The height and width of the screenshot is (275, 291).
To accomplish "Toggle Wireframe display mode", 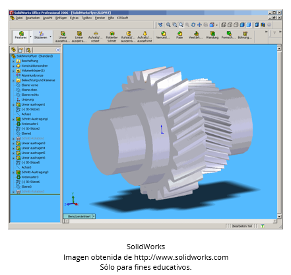I will pos(224,25).
